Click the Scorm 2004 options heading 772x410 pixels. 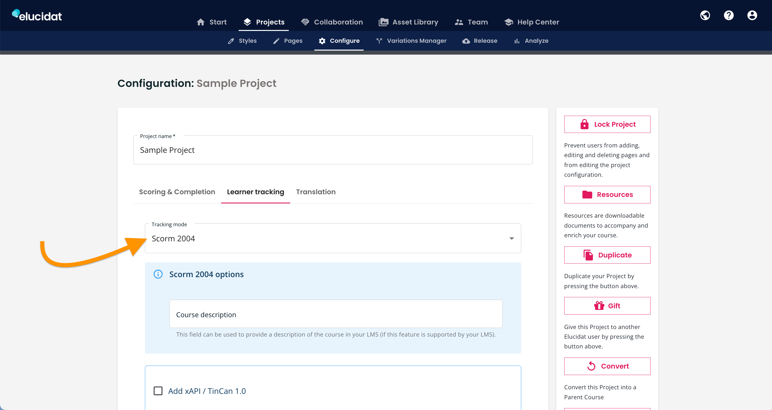(x=207, y=274)
